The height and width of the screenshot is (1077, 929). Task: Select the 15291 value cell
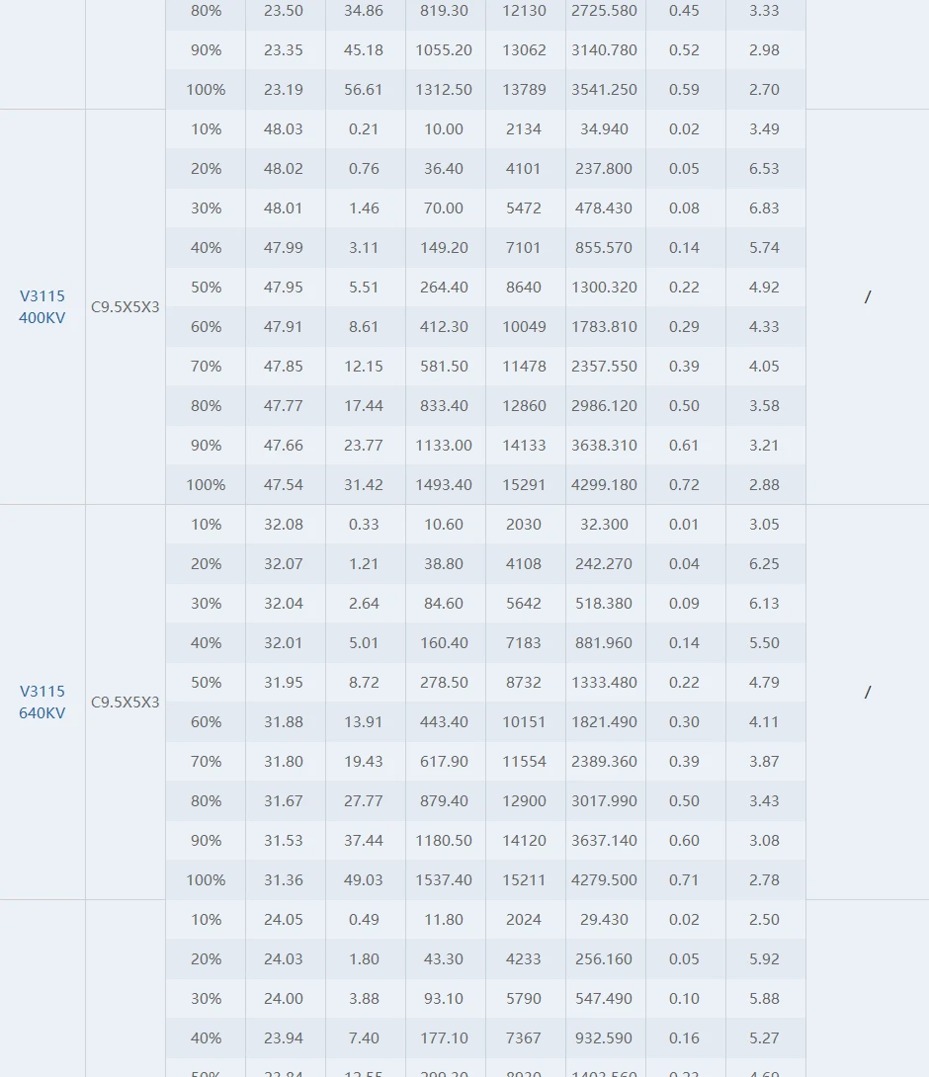click(x=524, y=485)
